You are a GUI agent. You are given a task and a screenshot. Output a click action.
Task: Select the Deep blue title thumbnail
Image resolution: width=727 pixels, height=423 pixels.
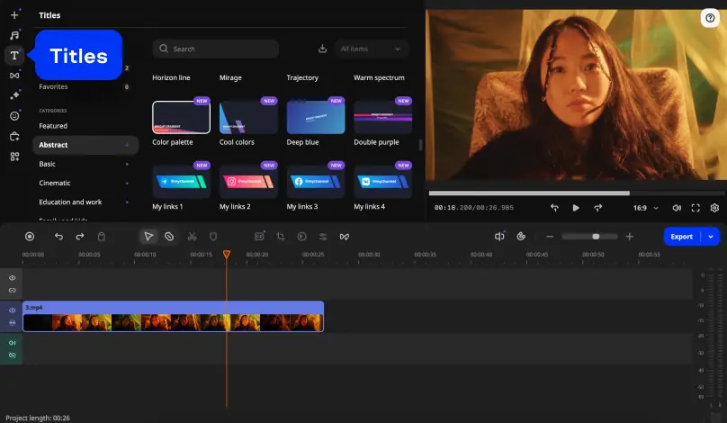(316, 117)
